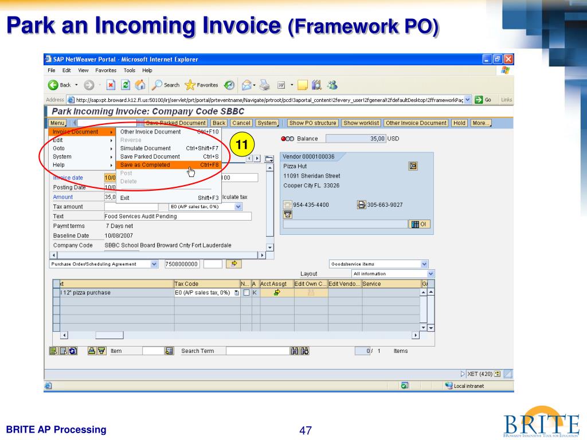This screenshot has width=587, height=440.
Task: Click the vendor fax icon
Action: click(x=361, y=205)
